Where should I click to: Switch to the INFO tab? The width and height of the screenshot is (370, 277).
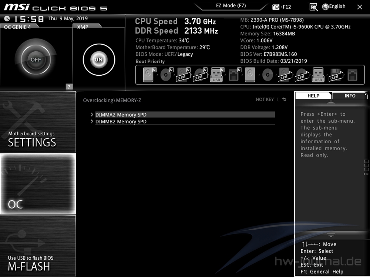click(x=350, y=96)
